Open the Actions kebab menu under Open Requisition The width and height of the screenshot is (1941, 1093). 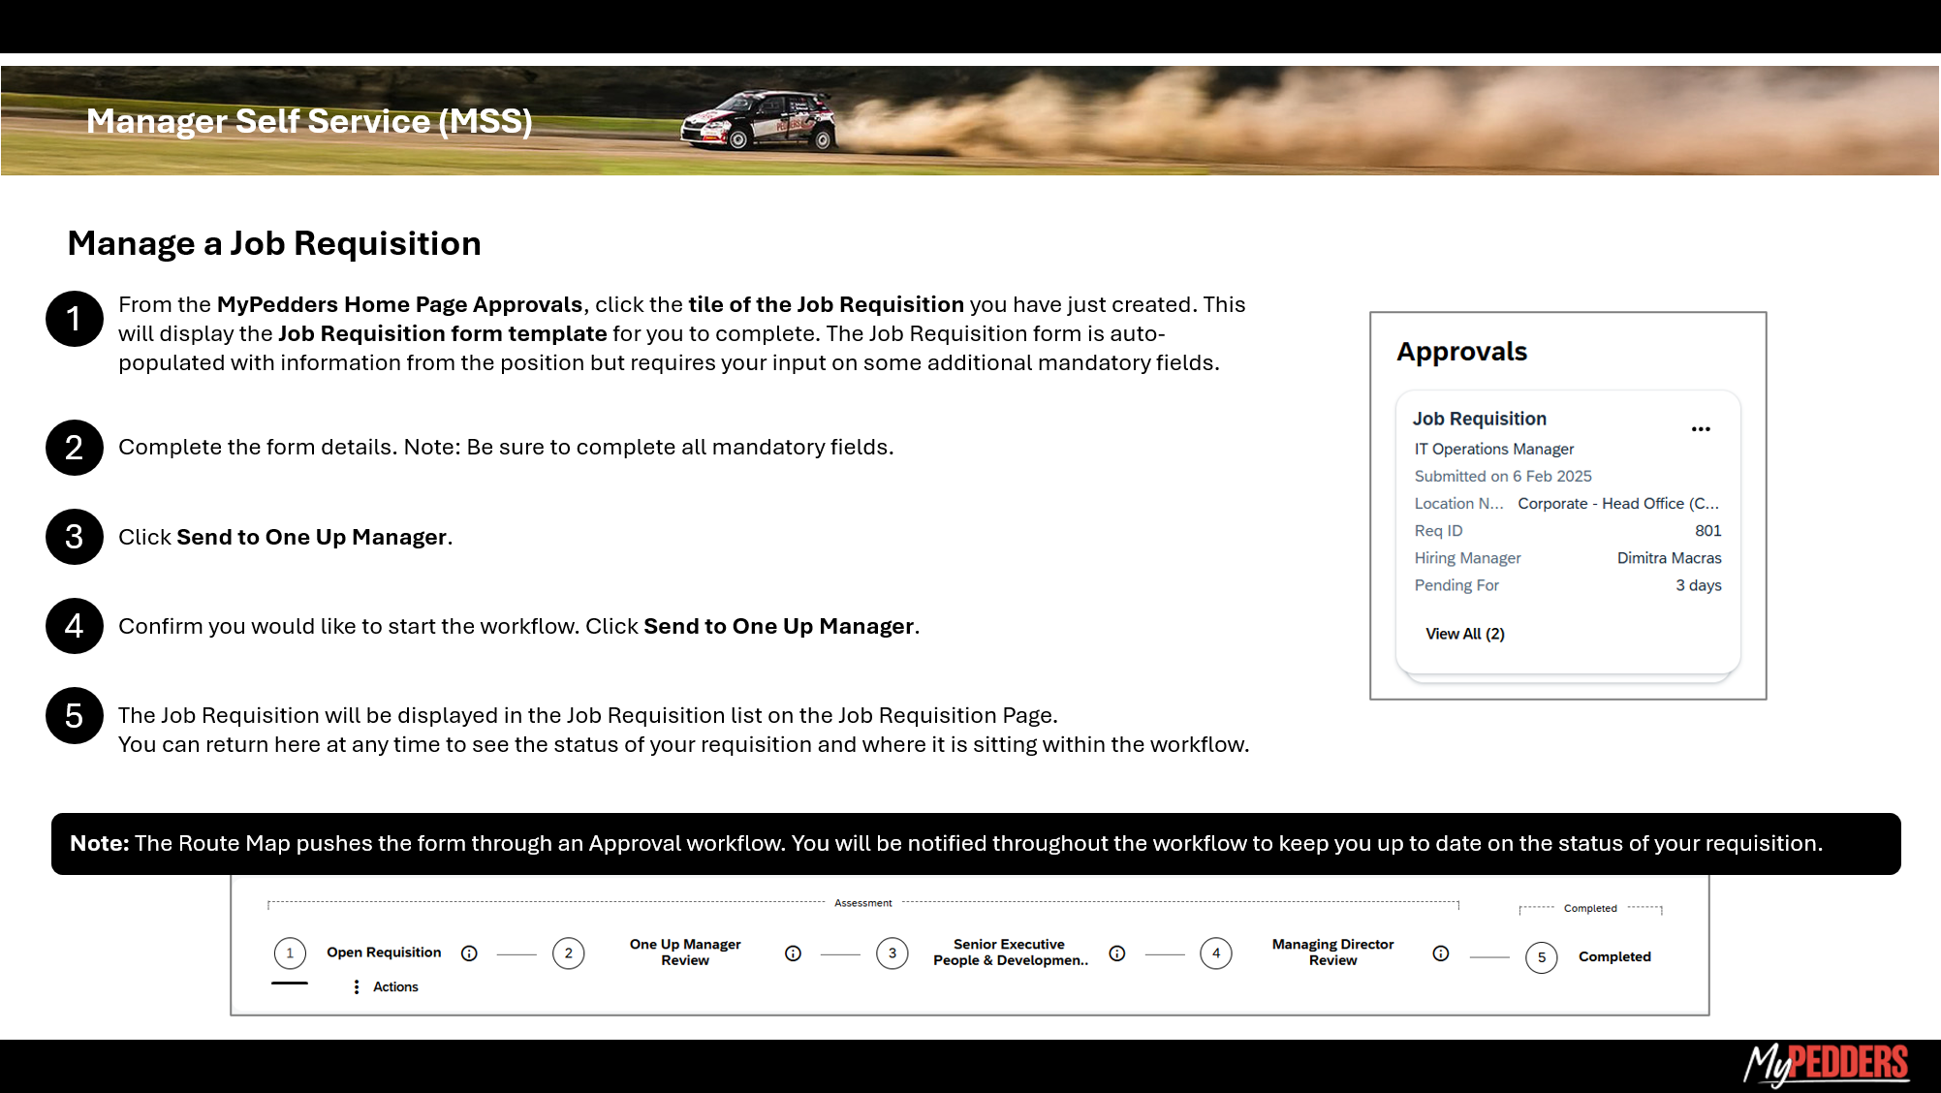(357, 986)
